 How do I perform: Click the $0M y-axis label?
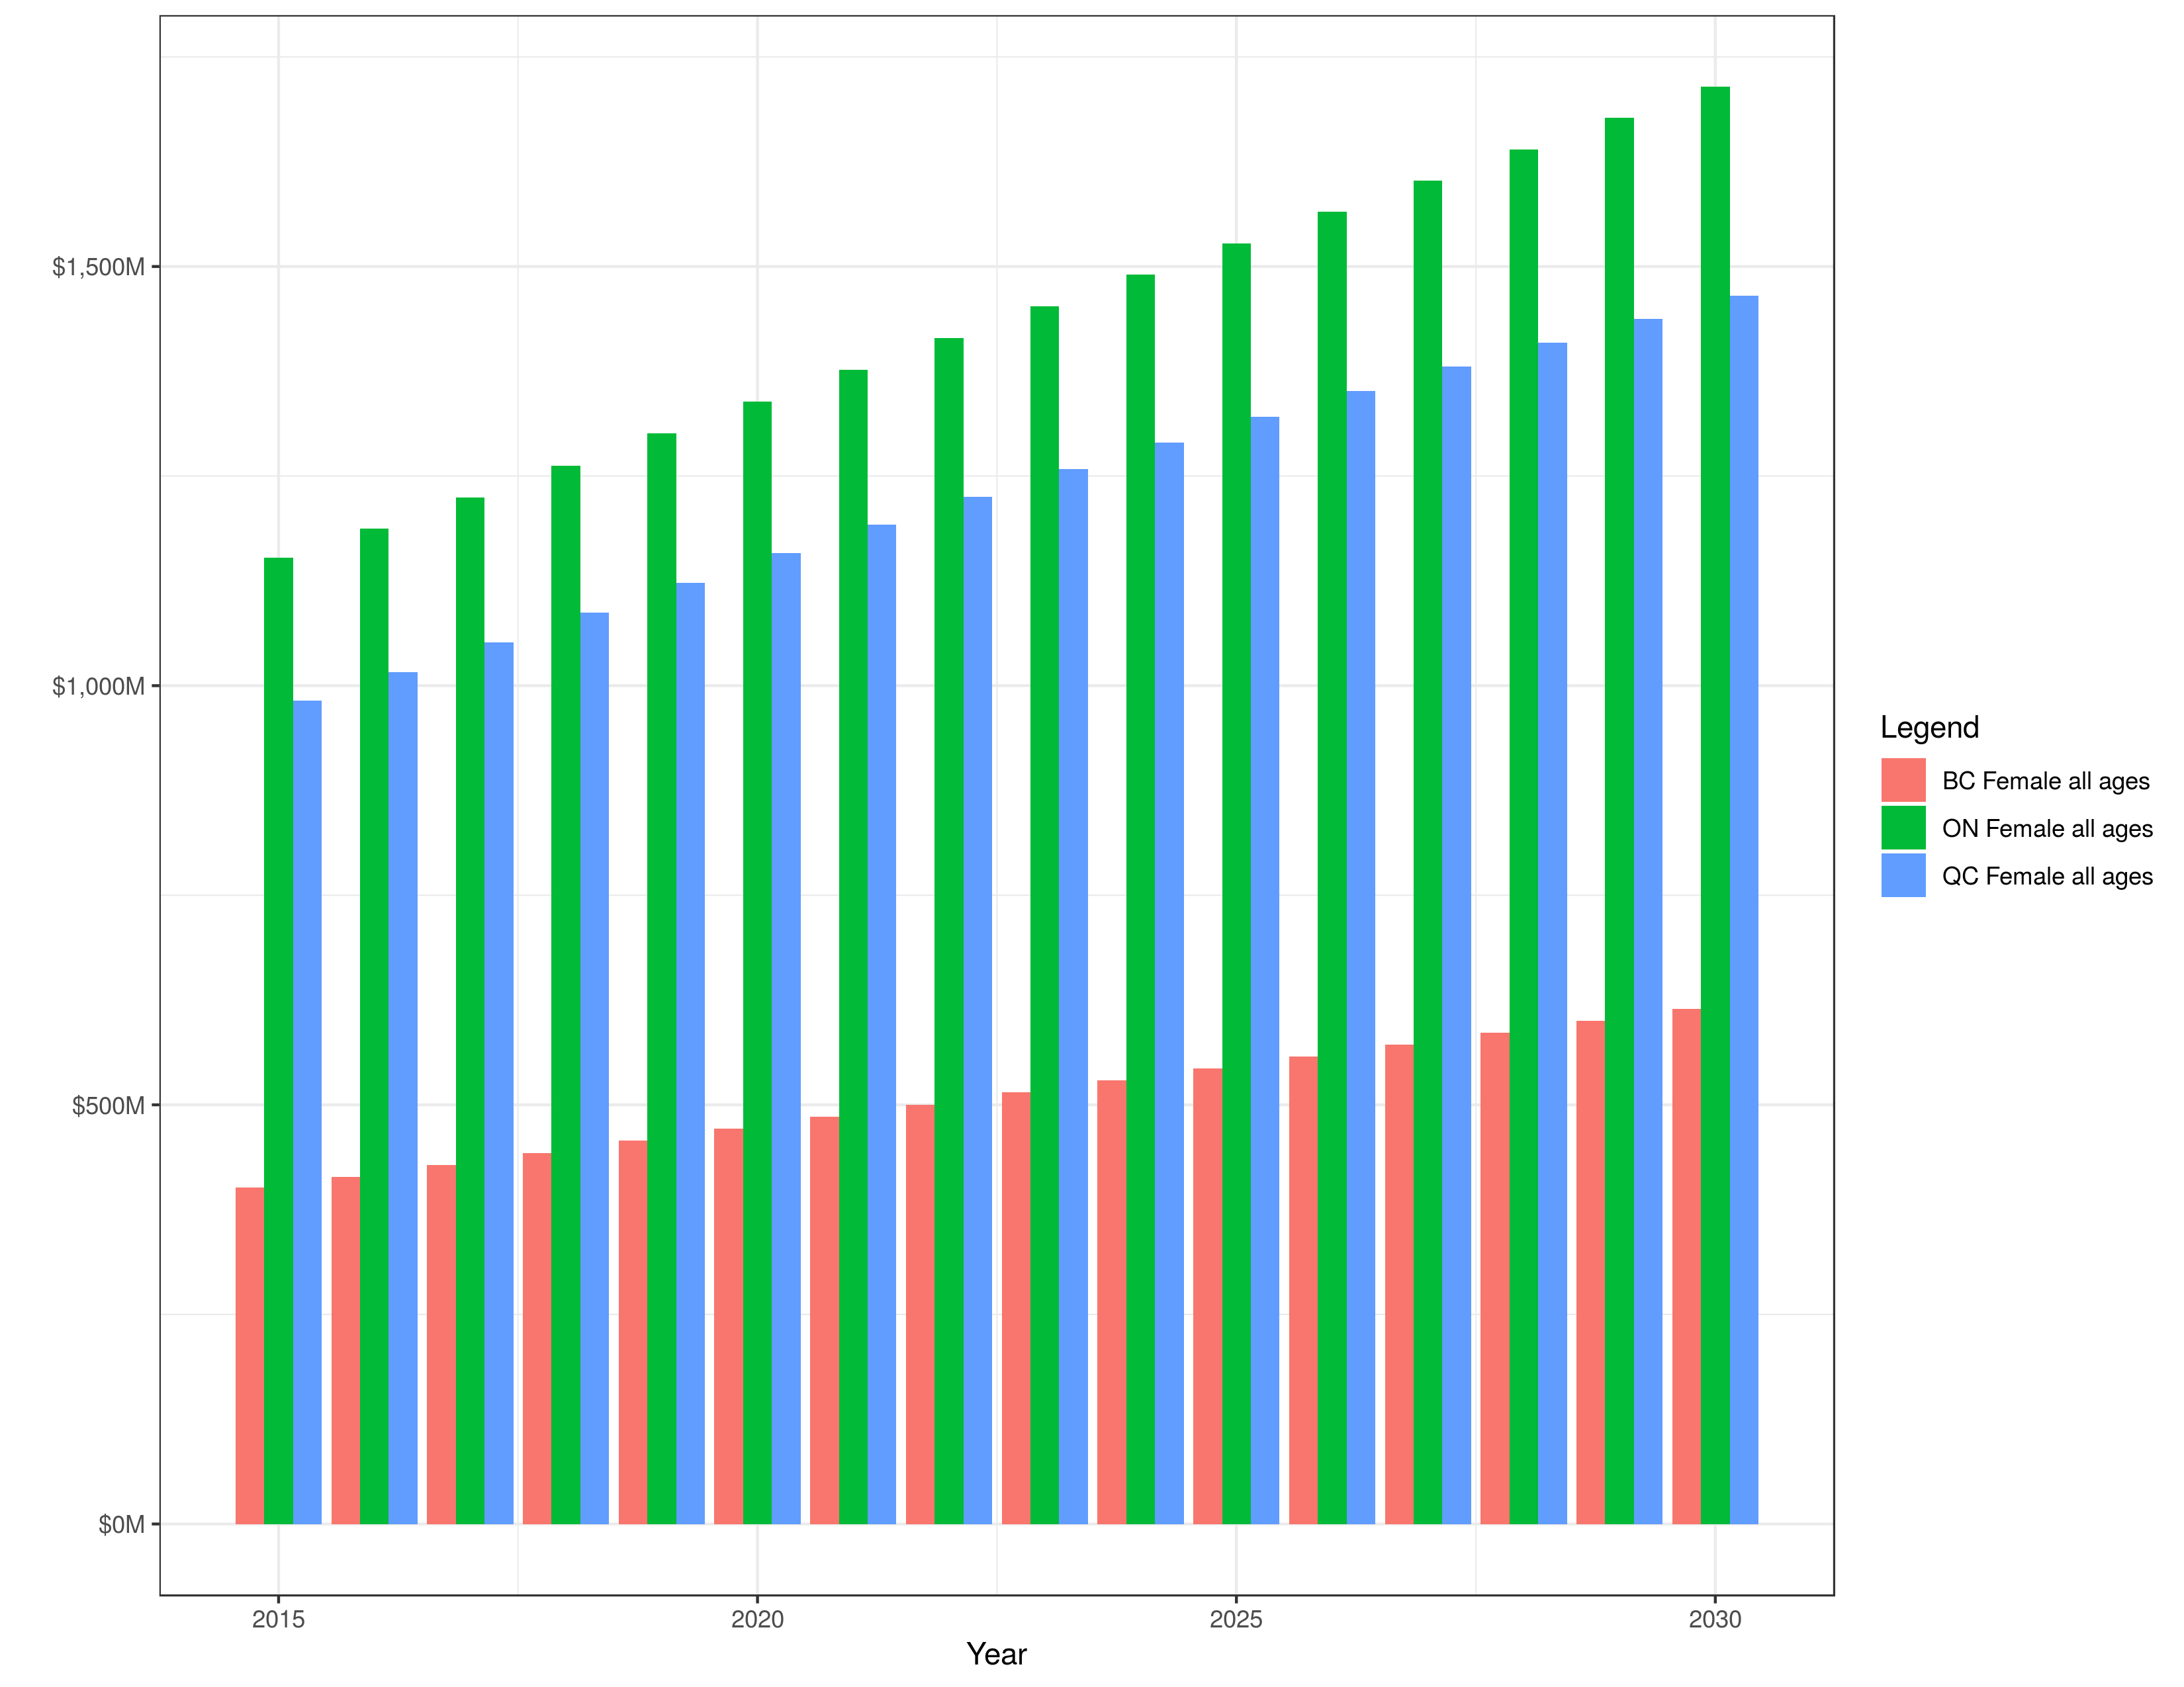[x=121, y=1524]
